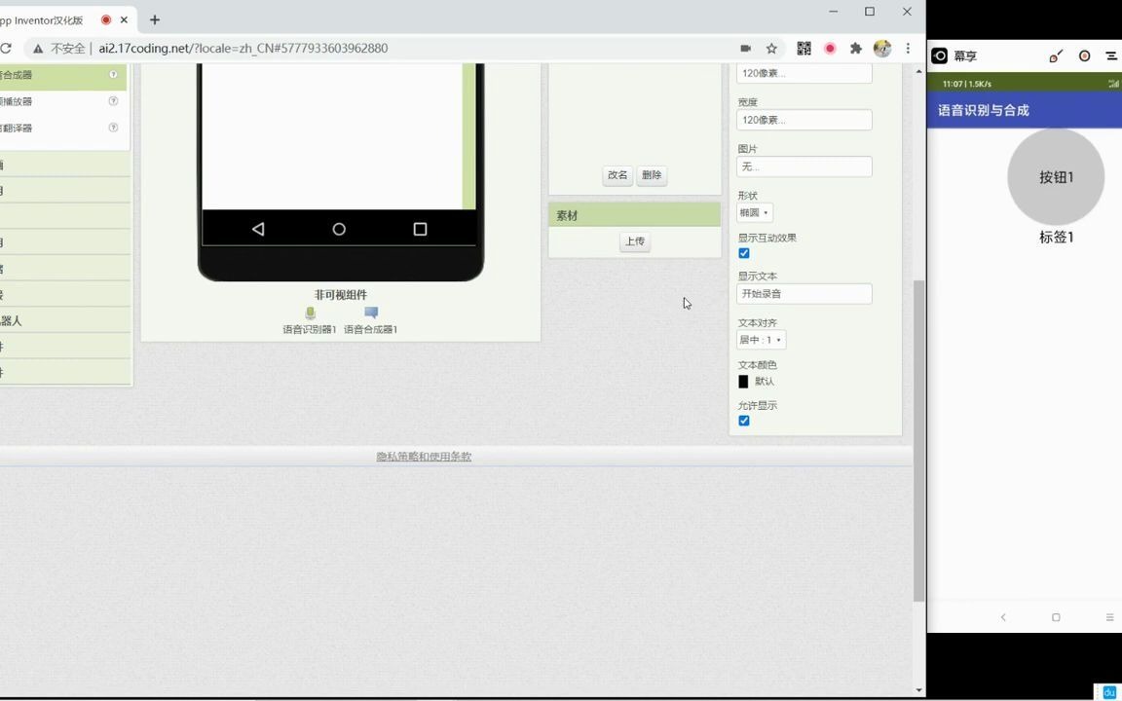Click the not-secure warning triangle icon
This screenshot has height=701, width=1122.
37,49
